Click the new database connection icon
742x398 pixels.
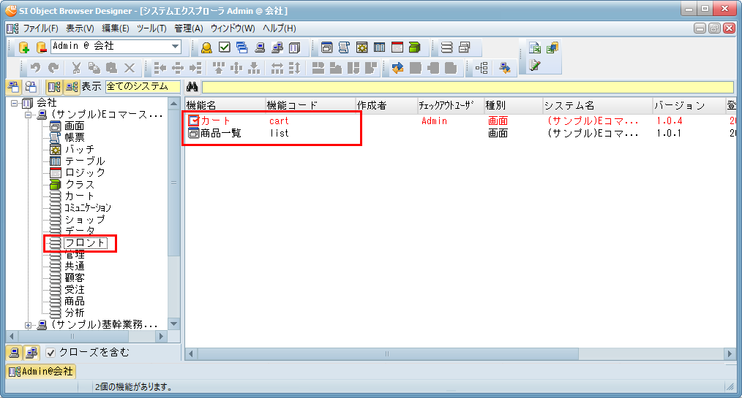(24, 47)
